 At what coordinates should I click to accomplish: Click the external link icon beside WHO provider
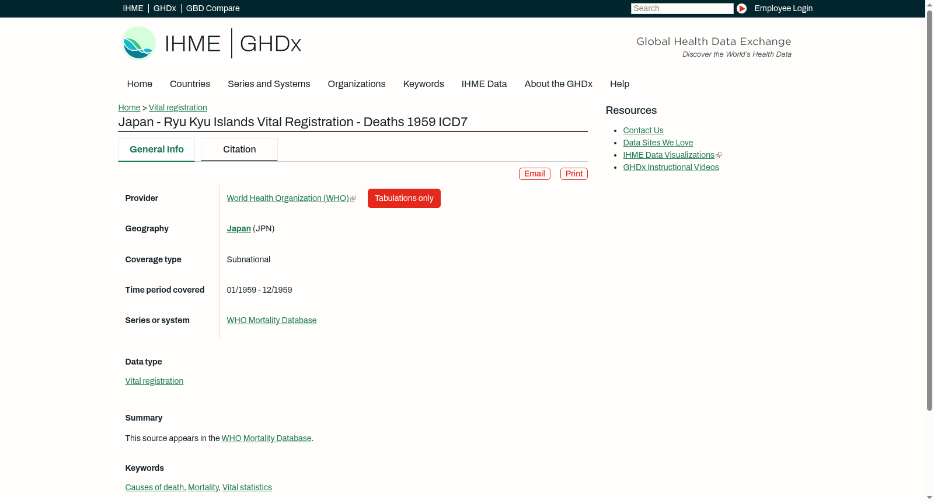pos(353,199)
